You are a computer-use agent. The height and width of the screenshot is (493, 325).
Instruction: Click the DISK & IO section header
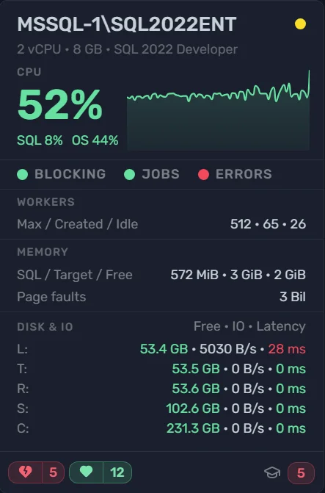(x=45, y=327)
